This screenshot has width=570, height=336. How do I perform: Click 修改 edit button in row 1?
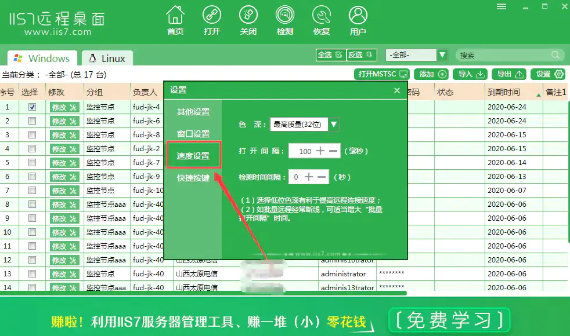pos(64,107)
